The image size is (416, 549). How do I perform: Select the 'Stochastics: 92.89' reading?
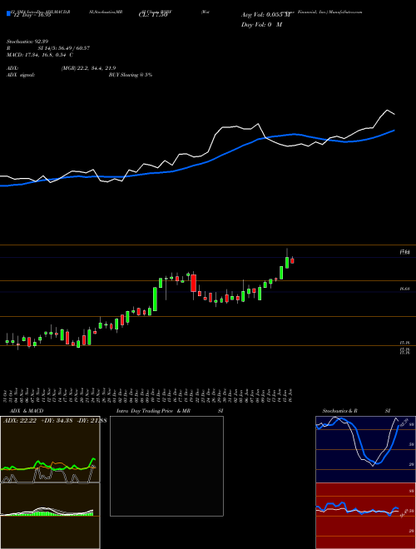pyautogui.click(x=27, y=42)
